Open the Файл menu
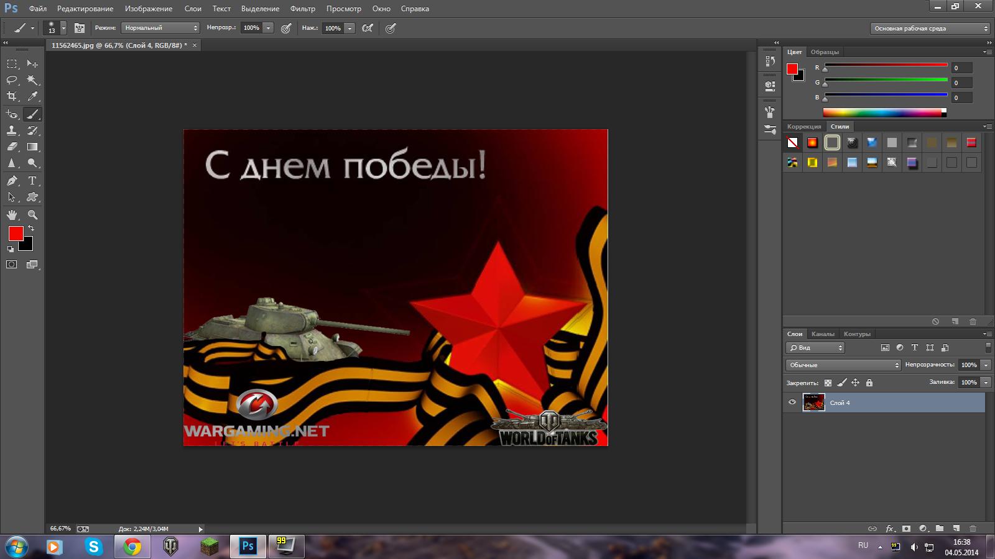The height and width of the screenshot is (559, 995). [x=38, y=9]
